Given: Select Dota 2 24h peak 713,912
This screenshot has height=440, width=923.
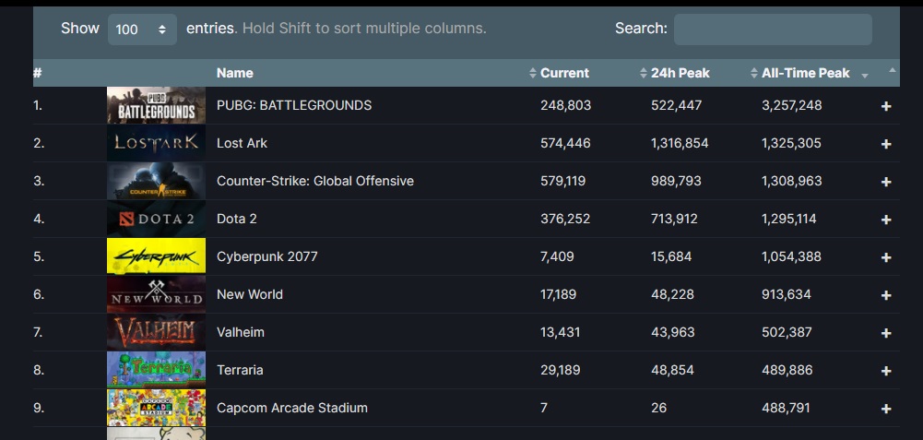Looking at the screenshot, I should [x=674, y=219].
